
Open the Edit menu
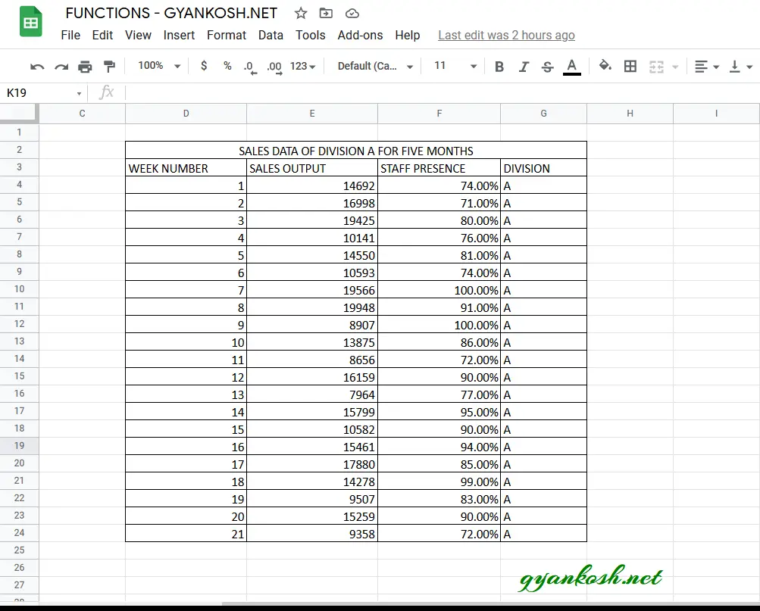click(x=102, y=35)
